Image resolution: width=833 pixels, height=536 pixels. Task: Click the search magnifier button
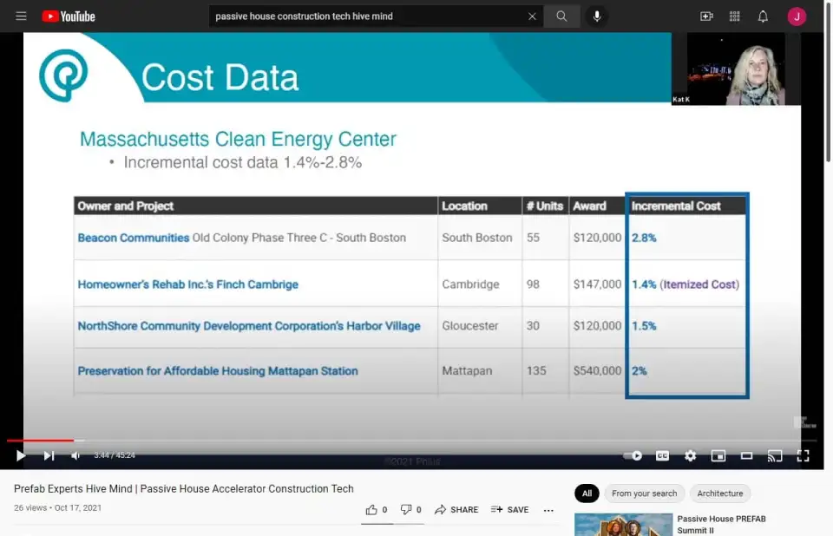562,16
